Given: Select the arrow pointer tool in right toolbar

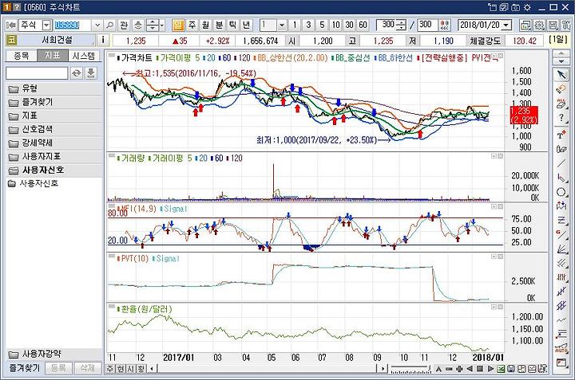Looking at the screenshot, I should click(x=561, y=75).
